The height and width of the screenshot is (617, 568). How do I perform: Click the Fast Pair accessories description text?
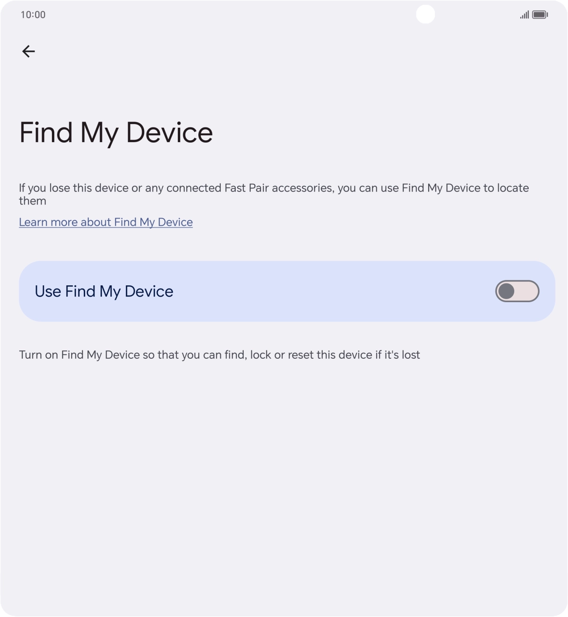point(274,194)
